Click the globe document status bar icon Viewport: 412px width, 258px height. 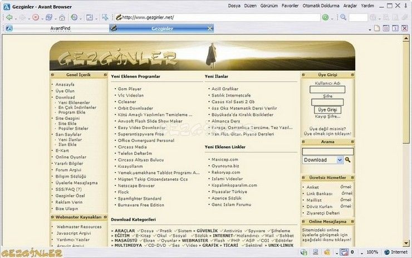pos(304,252)
